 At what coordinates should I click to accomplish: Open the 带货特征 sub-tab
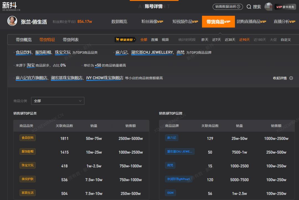(47, 40)
